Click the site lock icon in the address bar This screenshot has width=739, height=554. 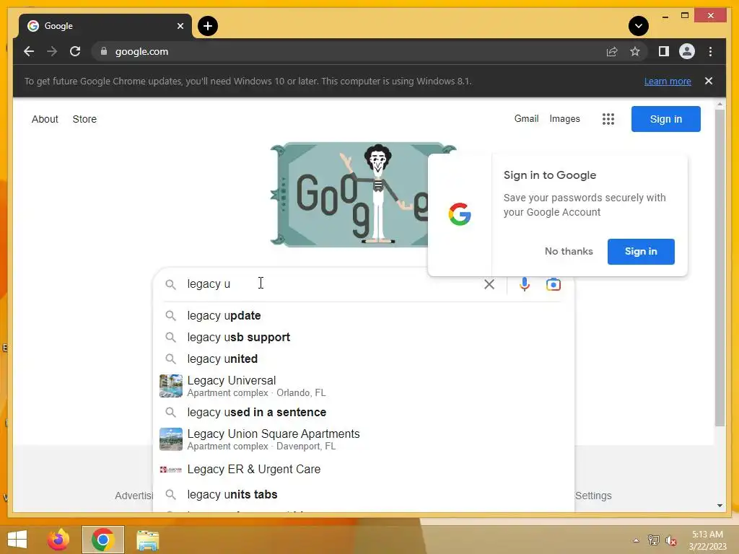(x=104, y=51)
